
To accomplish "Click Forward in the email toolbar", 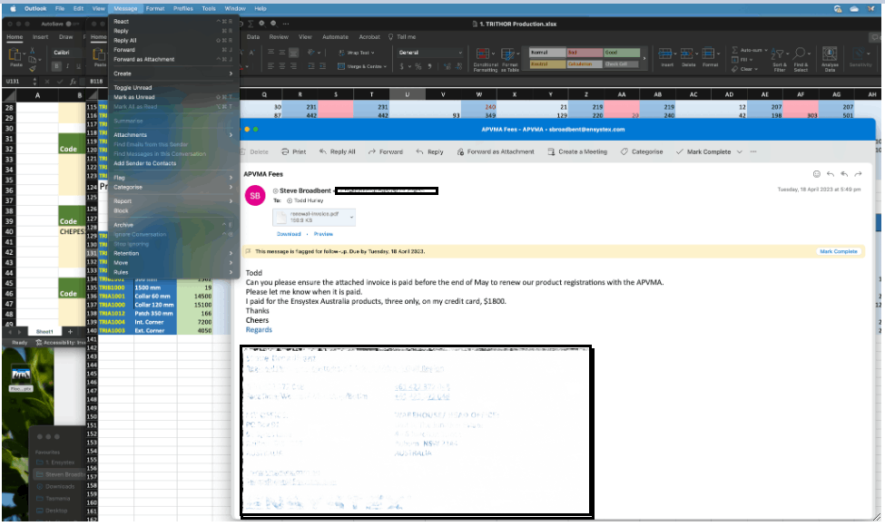I will (x=386, y=151).
